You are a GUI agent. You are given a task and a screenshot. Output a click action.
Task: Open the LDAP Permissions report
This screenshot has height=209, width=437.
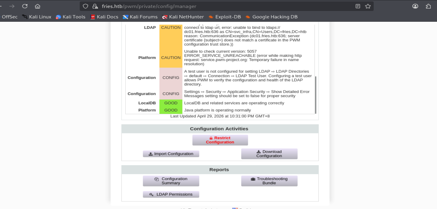pyautogui.click(x=171, y=194)
